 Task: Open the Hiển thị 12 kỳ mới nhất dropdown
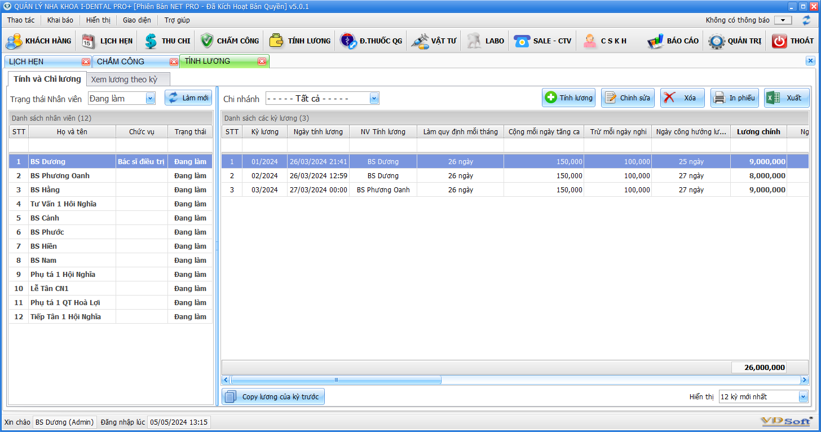tap(804, 397)
